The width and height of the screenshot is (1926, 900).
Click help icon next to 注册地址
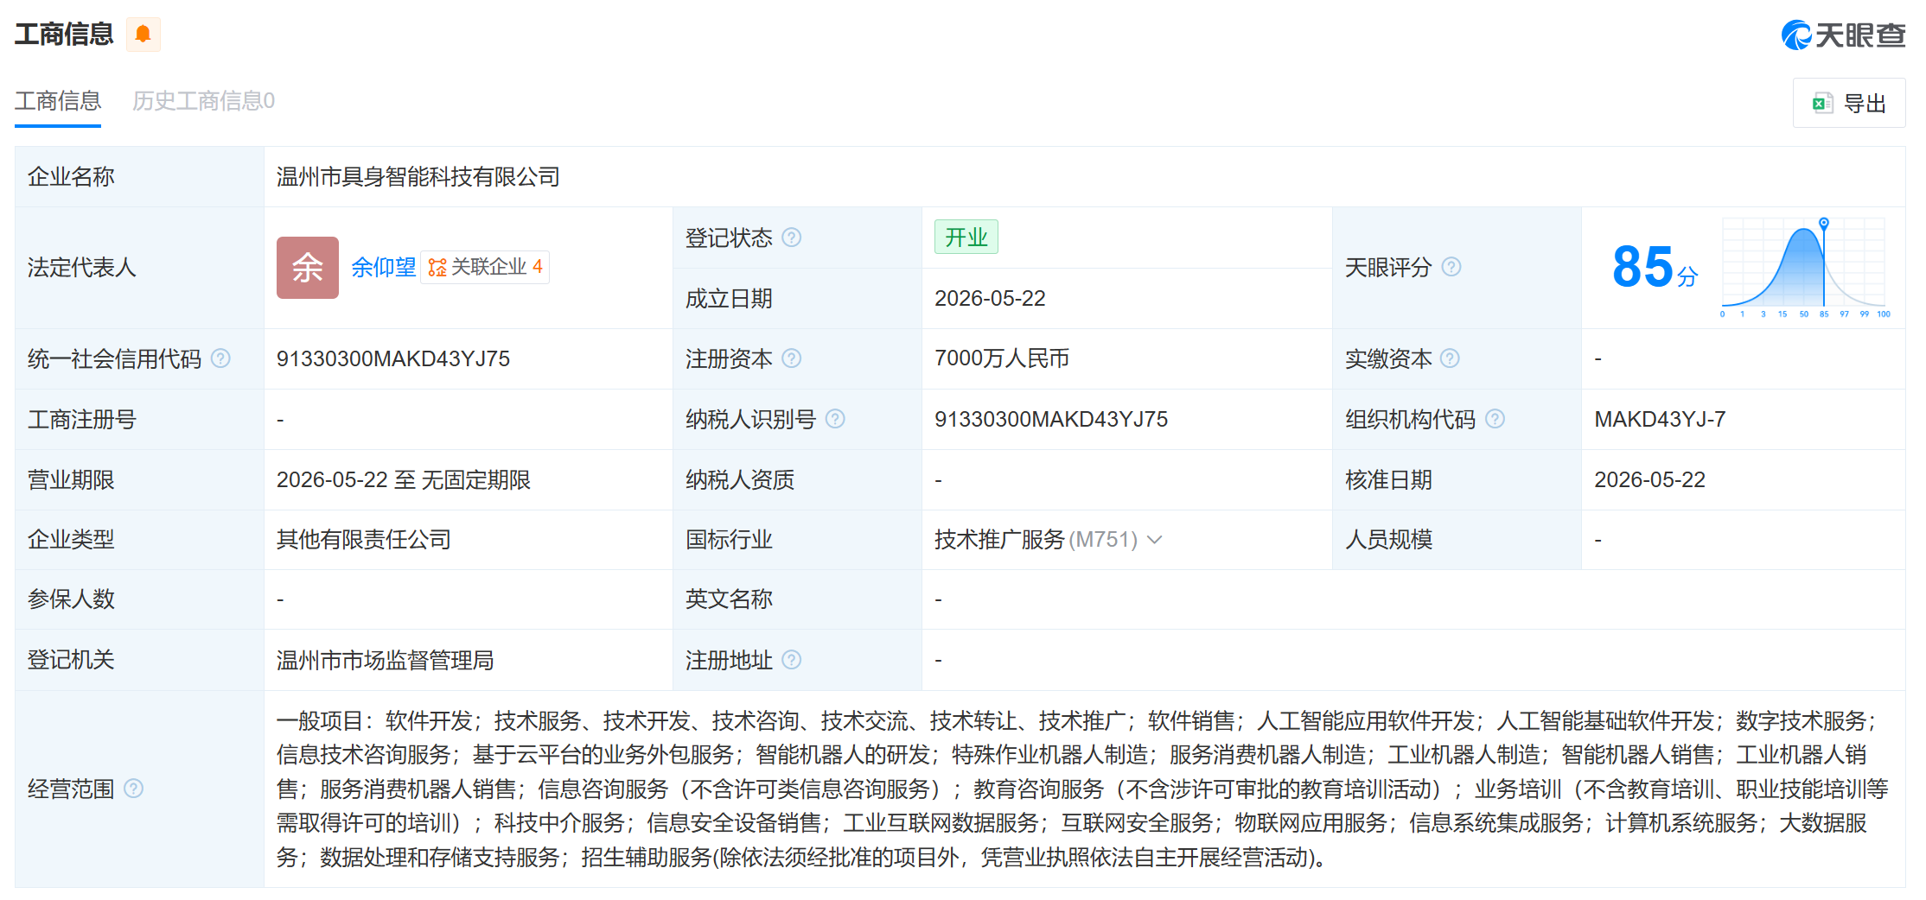click(792, 660)
